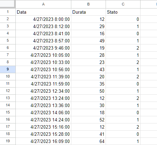Select duration cell showing 49
157x145 pixels.
pos(88,41)
